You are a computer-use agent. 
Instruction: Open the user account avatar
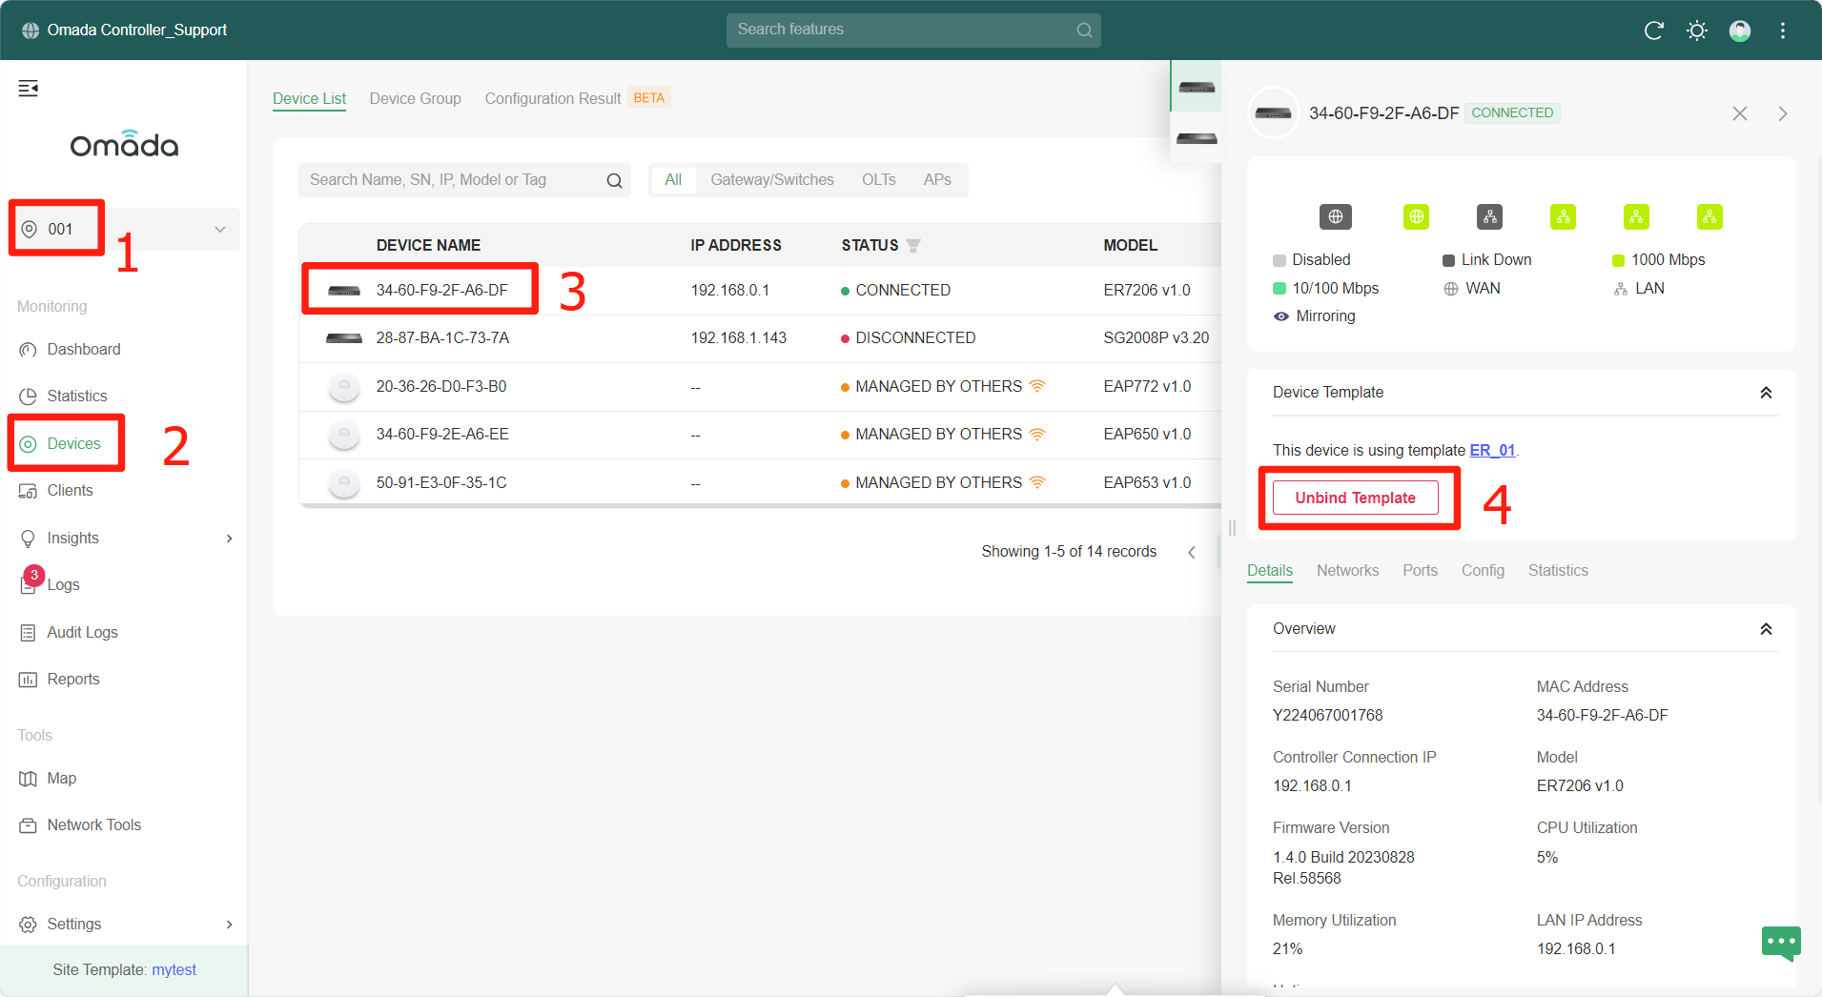tap(1740, 31)
